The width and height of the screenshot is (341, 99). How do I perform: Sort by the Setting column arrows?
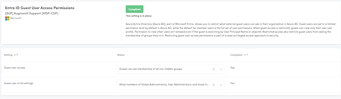coord(16,55)
